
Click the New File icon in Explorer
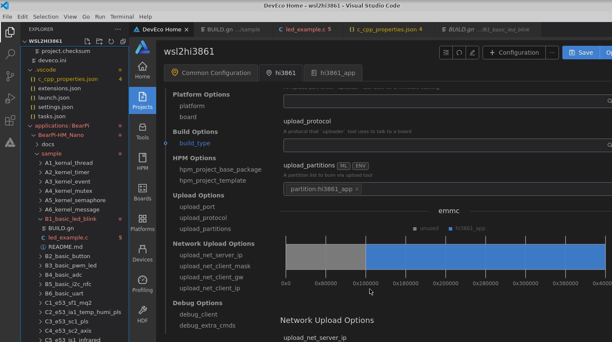click(87, 42)
